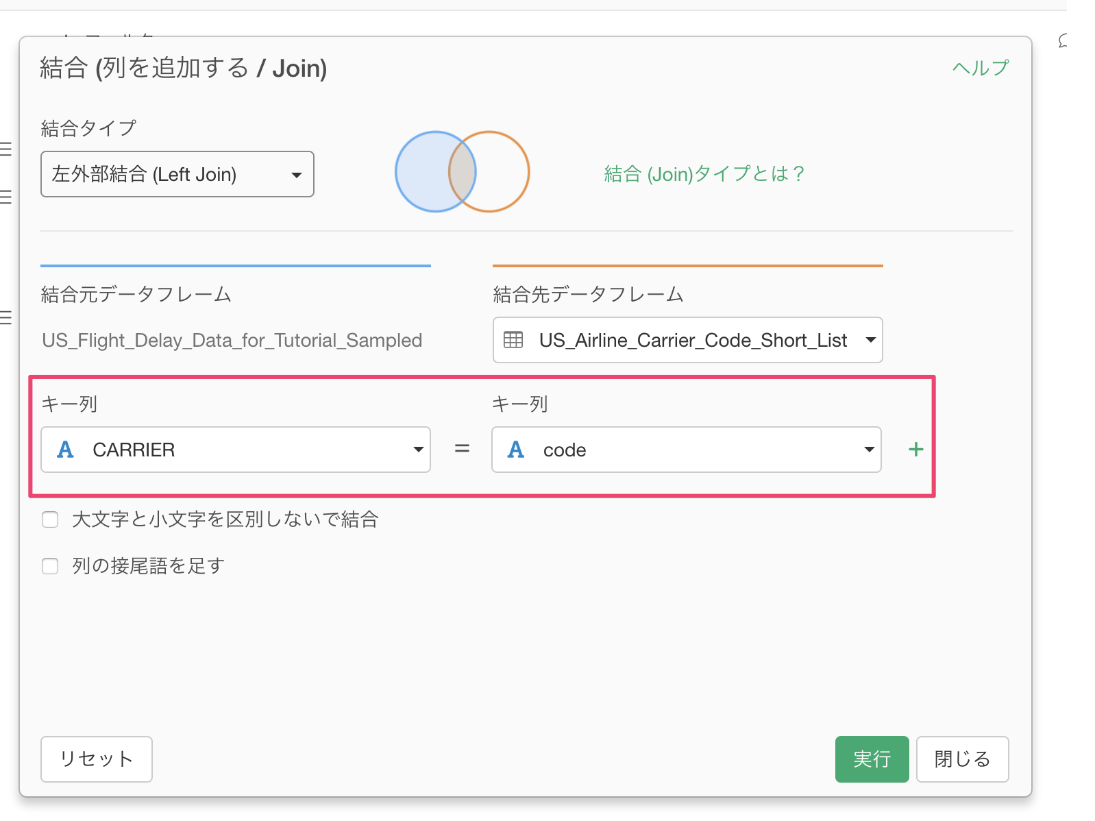
Task: Click the equals sign between key columns
Action: tap(463, 449)
